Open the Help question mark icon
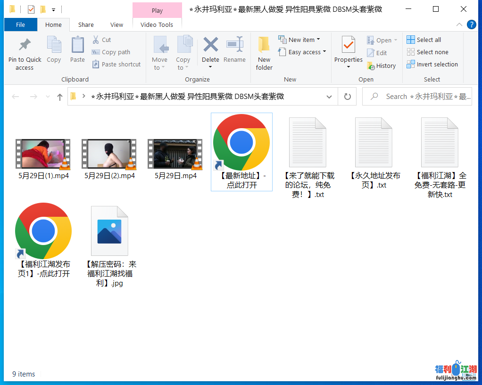The height and width of the screenshot is (385, 482). [471, 25]
